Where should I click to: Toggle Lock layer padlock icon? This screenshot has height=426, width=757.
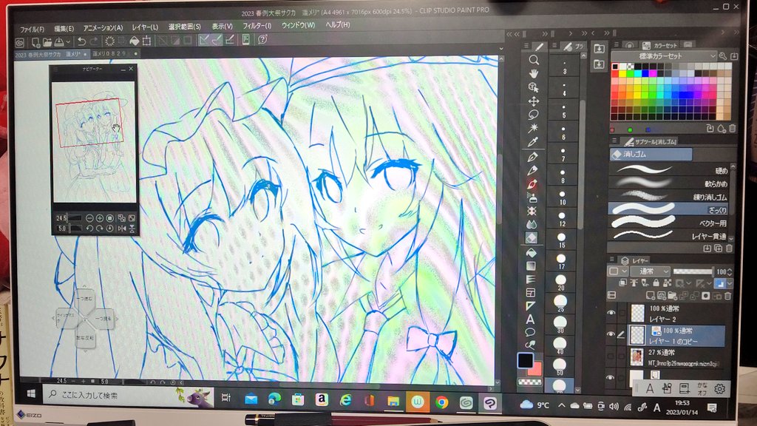pos(656,283)
